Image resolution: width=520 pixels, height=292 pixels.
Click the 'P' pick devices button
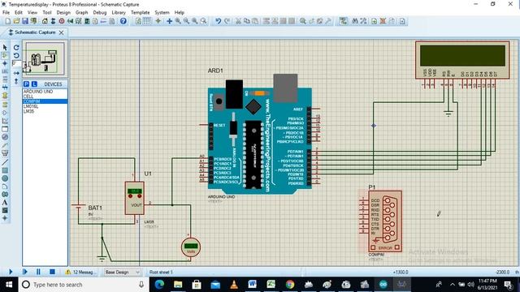pyautogui.click(x=27, y=84)
